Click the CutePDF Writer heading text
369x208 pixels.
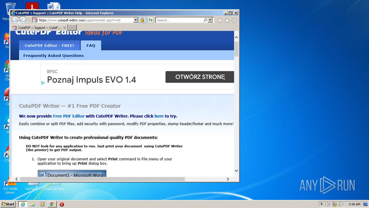[70, 106]
